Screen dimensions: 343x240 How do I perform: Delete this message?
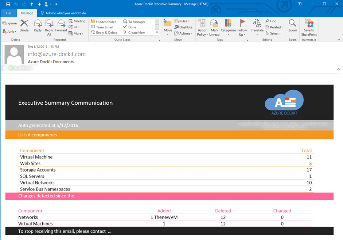24,26
